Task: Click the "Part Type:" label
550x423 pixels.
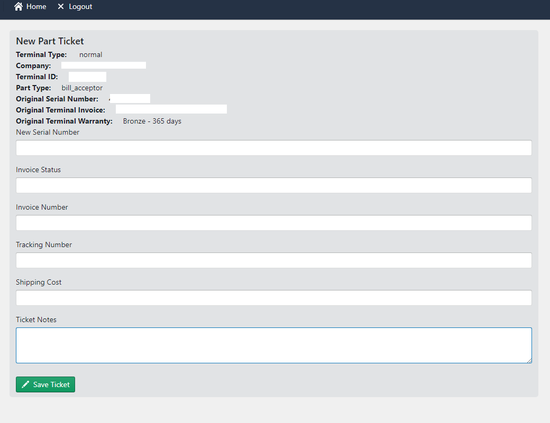Action: pyautogui.click(x=33, y=88)
